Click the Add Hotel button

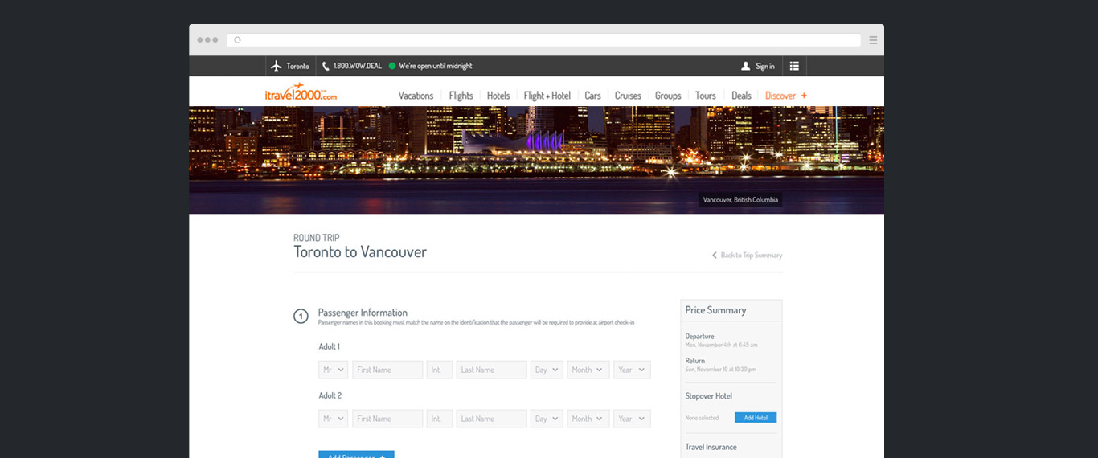coord(756,418)
